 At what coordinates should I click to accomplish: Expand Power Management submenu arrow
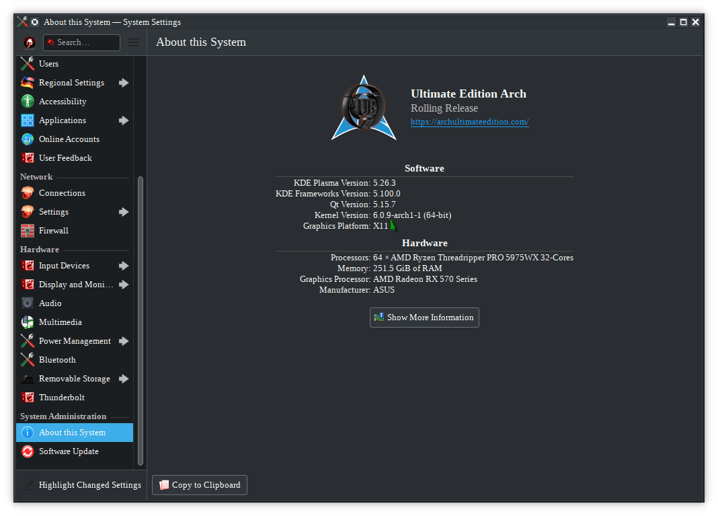tap(124, 340)
